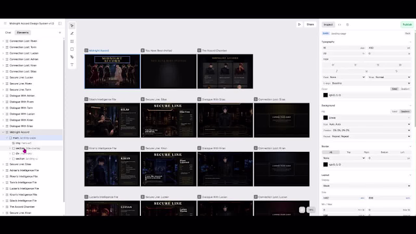Add a new element with plus icon
Image resolution: width=416 pixels, height=234 pixels.
(60, 33)
